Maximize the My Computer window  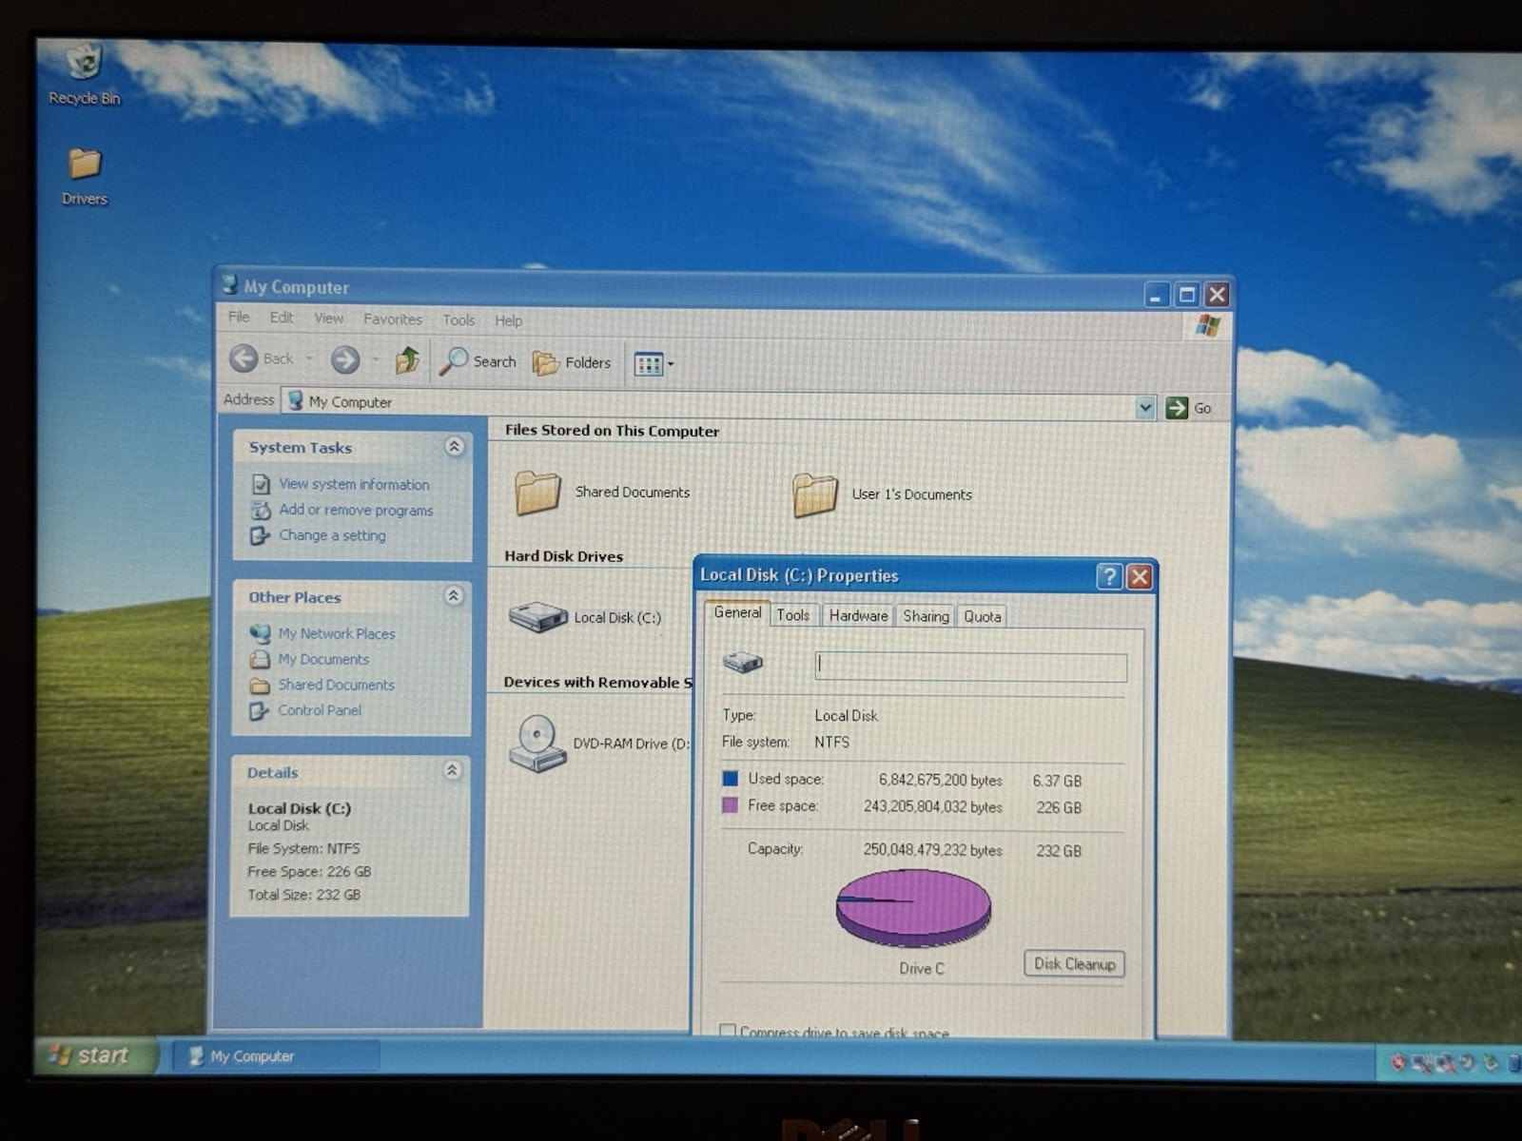(x=1186, y=295)
